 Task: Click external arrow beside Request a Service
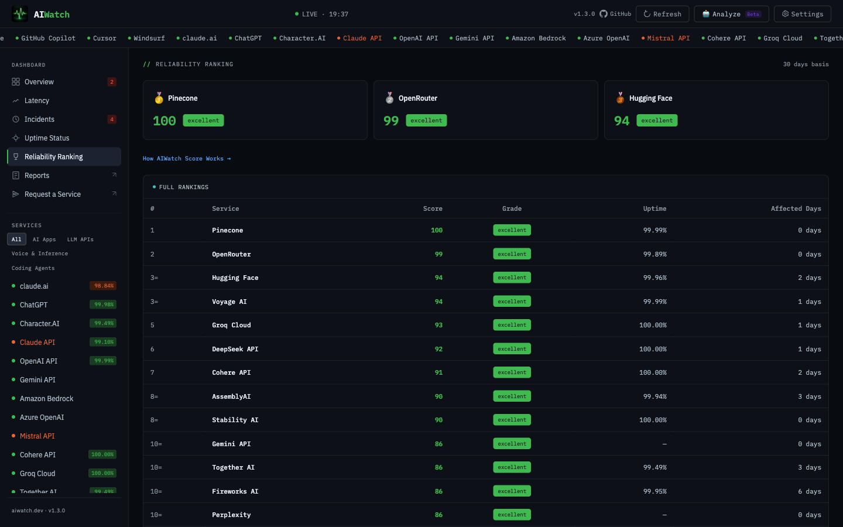(114, 194)
